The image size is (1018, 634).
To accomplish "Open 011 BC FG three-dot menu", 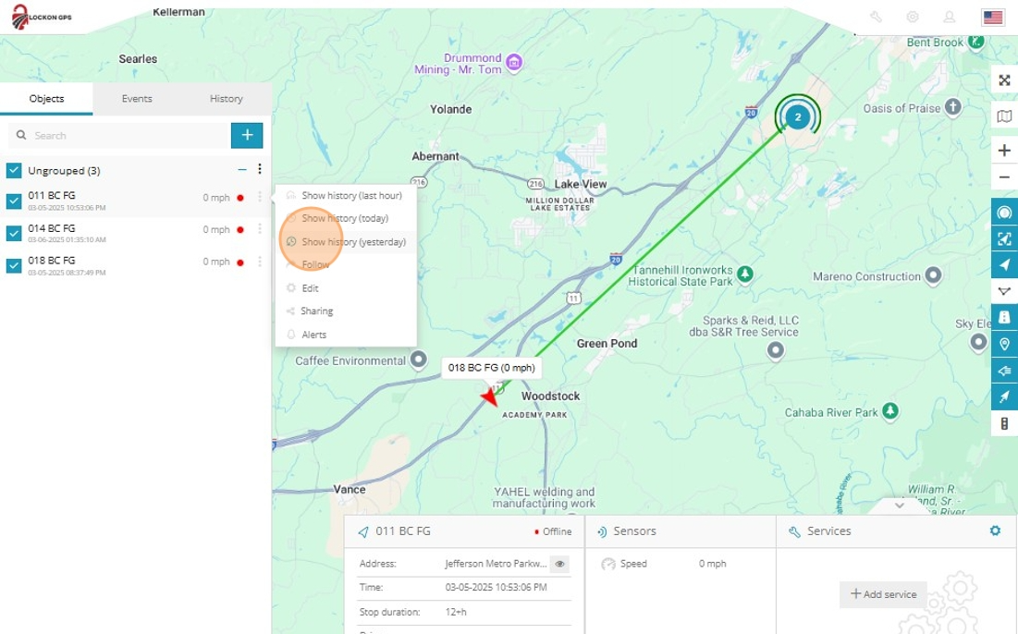I will 260,197.
